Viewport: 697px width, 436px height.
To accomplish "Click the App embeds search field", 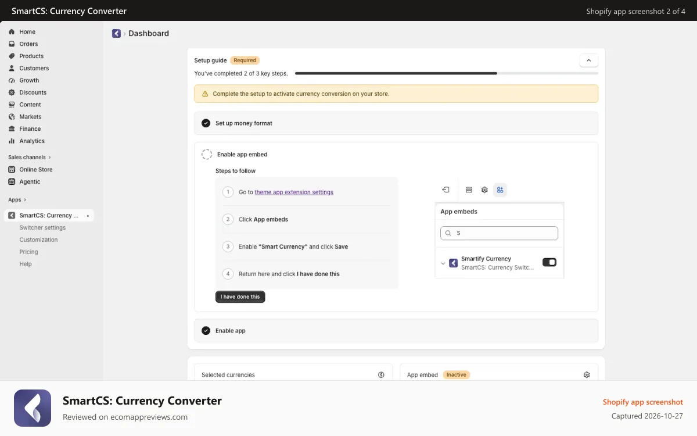I will click(x=499, y=233).
